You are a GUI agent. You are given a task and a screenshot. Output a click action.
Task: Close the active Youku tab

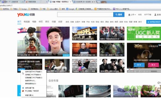[71, 2]
